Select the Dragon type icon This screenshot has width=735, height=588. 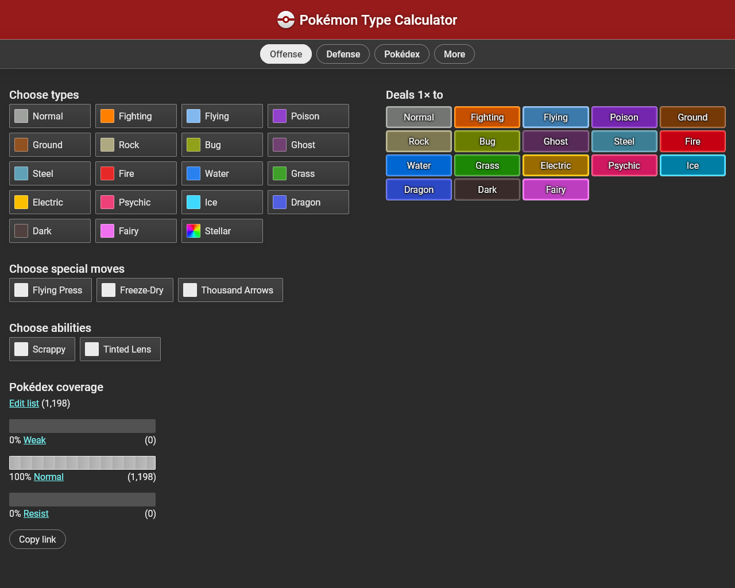tap(280, 202)
